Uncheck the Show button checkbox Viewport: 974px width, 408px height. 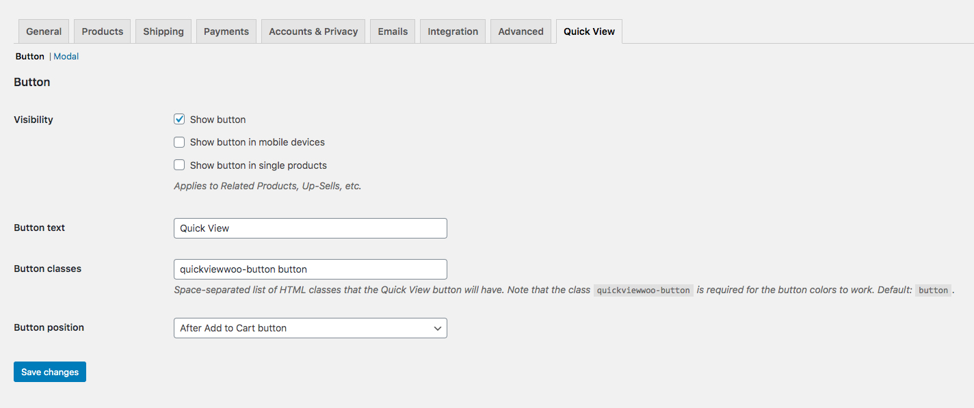pyautogui.click(x=179, y=120)
